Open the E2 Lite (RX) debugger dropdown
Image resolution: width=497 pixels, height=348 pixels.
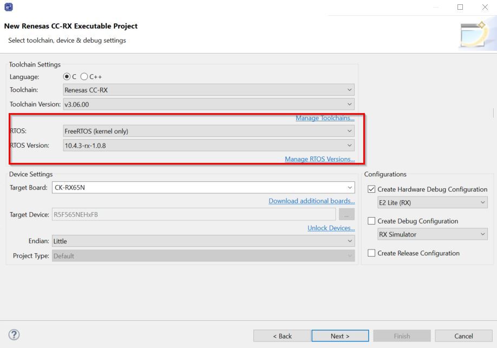click(x=433, y=202)
